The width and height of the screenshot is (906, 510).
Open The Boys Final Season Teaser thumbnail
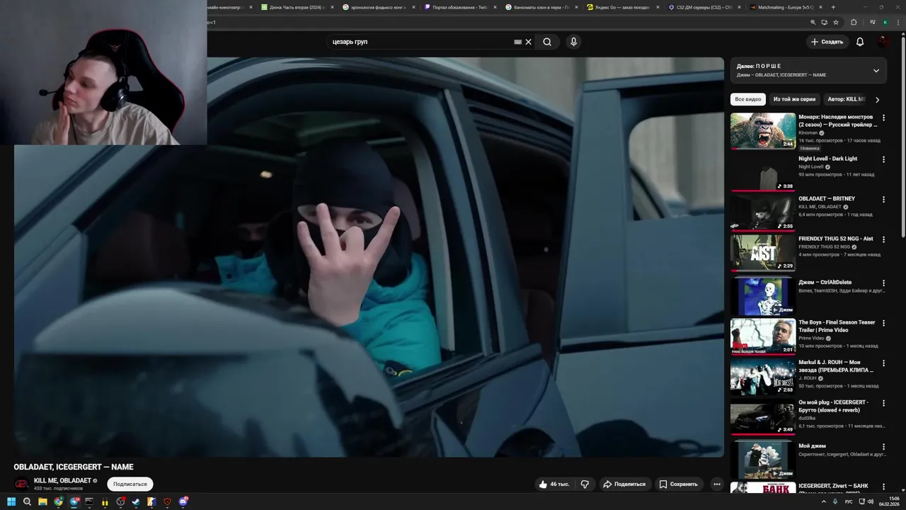click(763, 336)
